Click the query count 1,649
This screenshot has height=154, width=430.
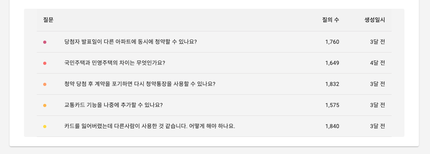(332, 63)
